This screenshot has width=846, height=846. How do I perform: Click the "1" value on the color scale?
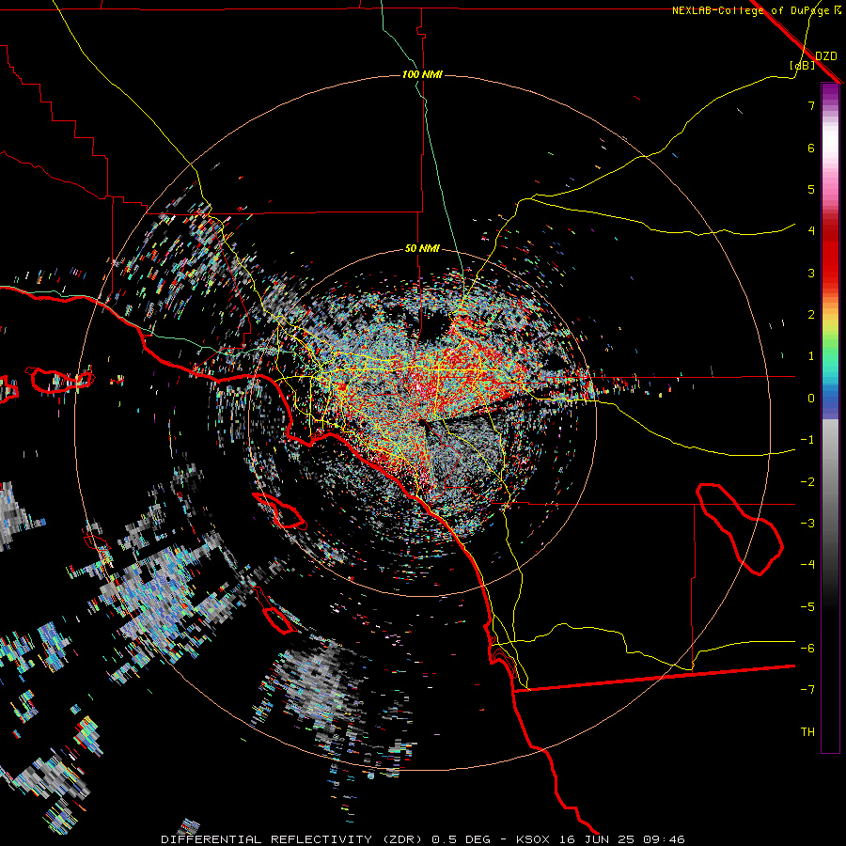tap(811, 356)
